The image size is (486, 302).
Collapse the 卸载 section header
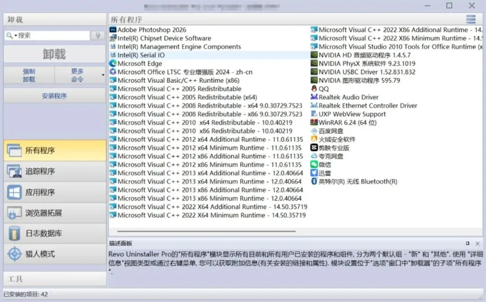click(54, 19)
